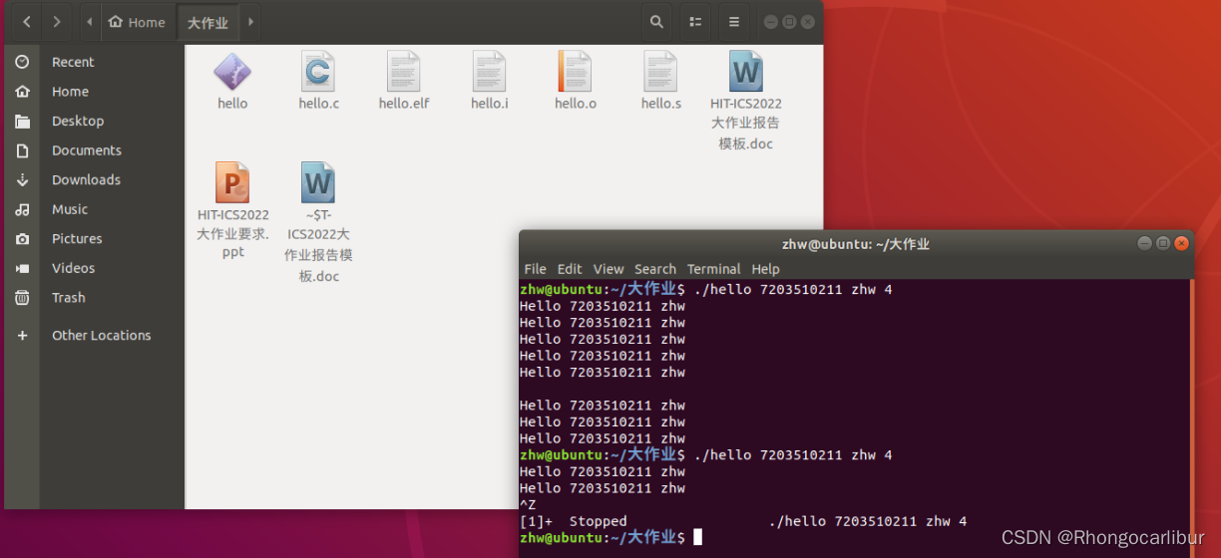The image size is (1221, 558).
Task: Select the hello.c source file icon
Action: [x=318, y=72]
